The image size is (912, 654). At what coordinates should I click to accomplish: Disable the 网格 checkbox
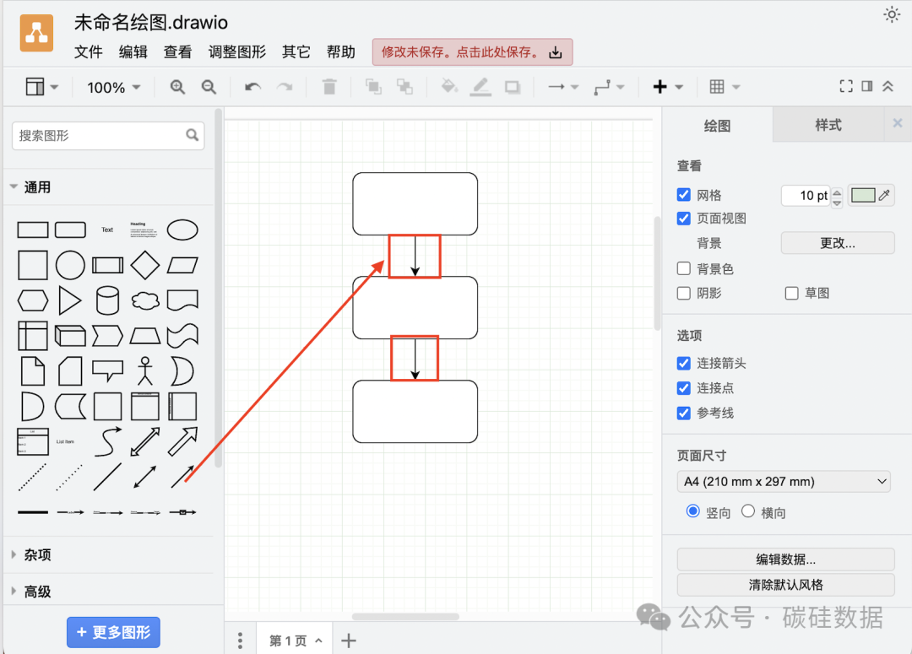pyautogui.click(x=683, y=194)
